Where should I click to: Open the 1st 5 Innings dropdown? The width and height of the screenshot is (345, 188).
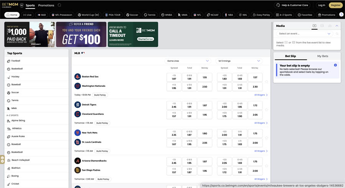[239, 61]
